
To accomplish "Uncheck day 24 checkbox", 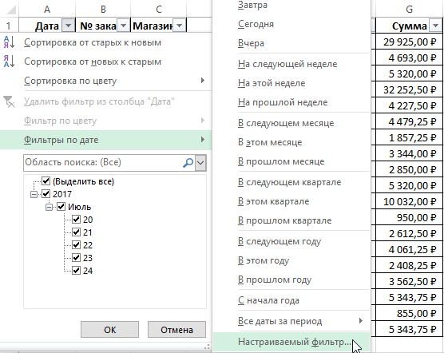I will [x=76, y=271].
